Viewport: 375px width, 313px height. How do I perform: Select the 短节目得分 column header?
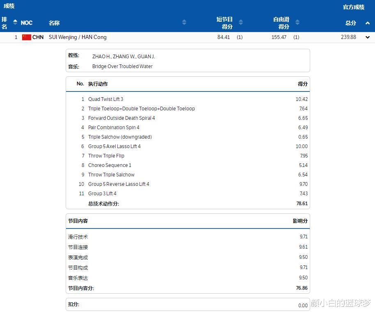point(224,23)
